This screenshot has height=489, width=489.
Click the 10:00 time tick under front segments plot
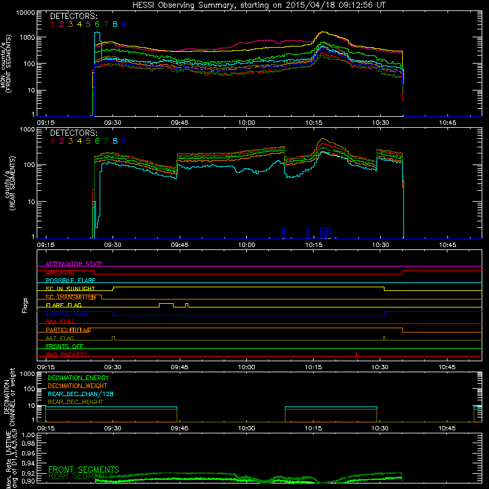pyautogui.click(x=246, y=123)
